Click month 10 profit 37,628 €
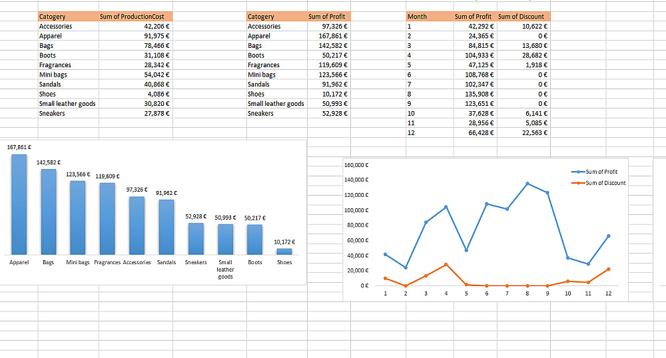Viewport: 666px width, 358px height. pyautogui.click(x=476, y=113)
